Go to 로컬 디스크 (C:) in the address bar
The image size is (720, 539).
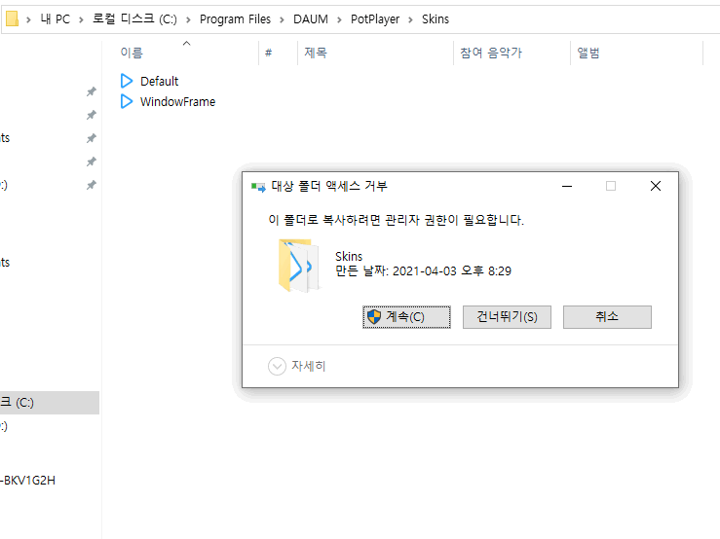(x=135, y=19)
